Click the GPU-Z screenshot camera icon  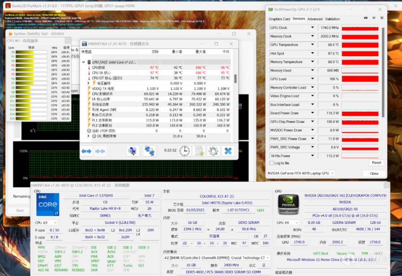click(366, 18)
